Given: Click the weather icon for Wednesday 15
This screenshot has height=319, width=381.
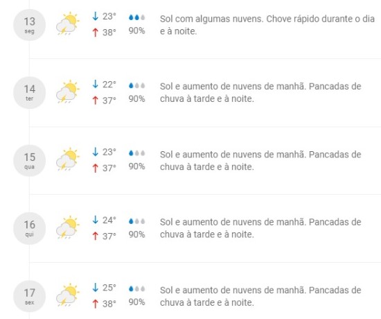Looking at the screenshot, I should [68, 159].
